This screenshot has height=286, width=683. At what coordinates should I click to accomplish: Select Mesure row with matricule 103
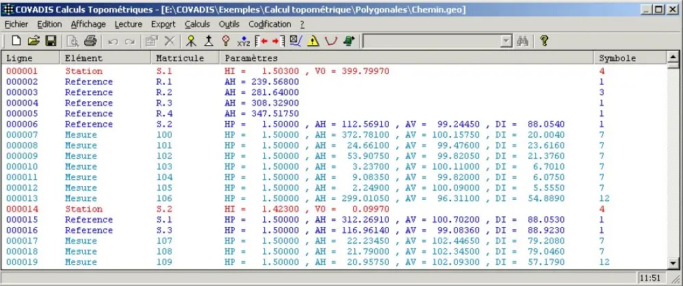coord(334,166)
